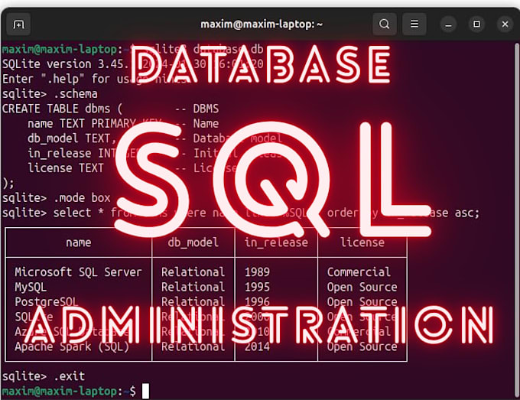Click the 'PostgreSQL' cell
520x400 pixels.
(x=47, y=302)
